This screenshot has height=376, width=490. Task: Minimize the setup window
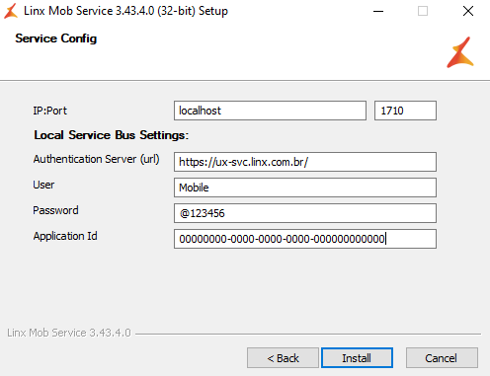pyautogui.click(x=378, y=11)
